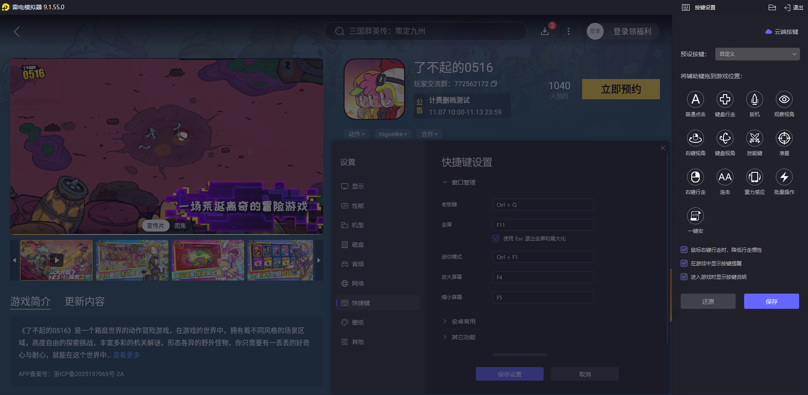Select the 观察视角 observe view icon
The height and width of the screenshot is (395, 808).
[x=784, y=99]
